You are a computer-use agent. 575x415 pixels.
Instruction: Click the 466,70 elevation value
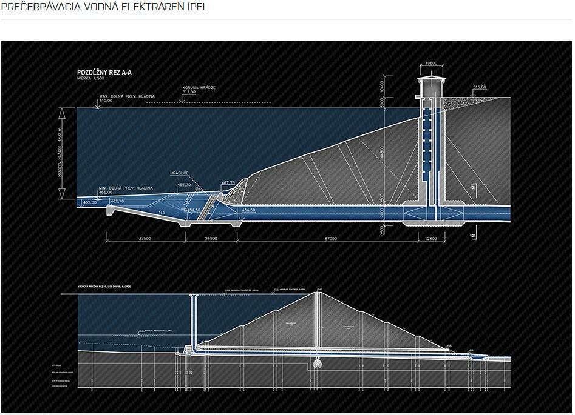184,185
